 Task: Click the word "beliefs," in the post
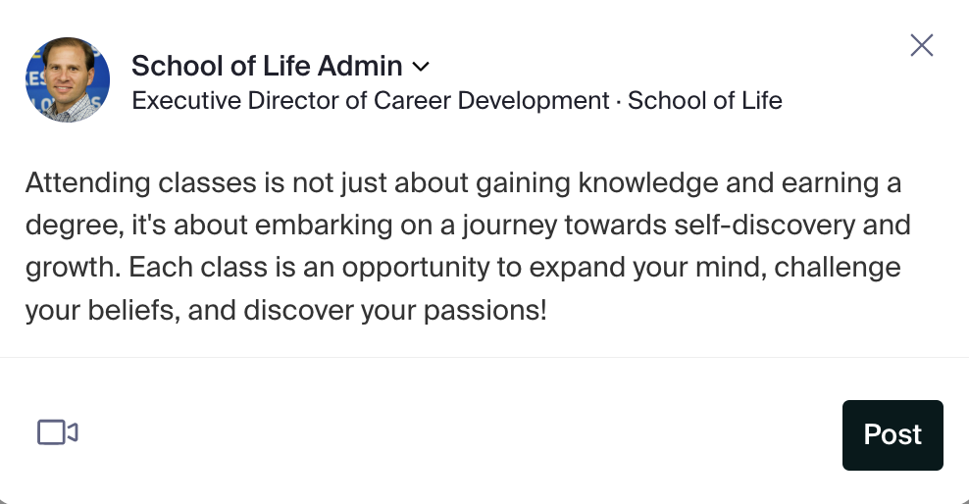tap(133, 312)
